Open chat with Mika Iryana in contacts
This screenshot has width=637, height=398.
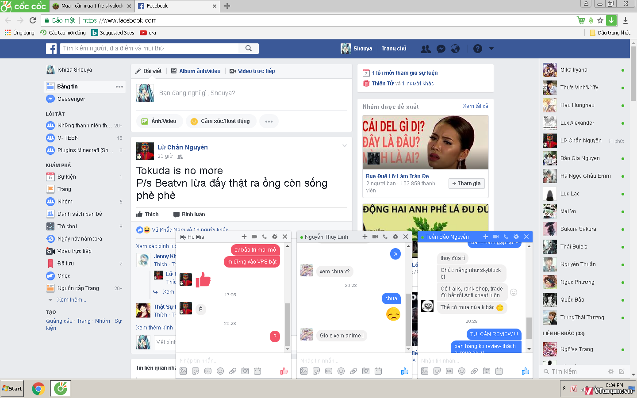584,70
